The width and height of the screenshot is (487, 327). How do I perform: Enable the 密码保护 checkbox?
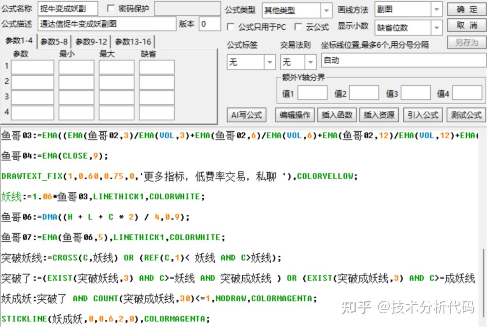click(x=111, y=9)
